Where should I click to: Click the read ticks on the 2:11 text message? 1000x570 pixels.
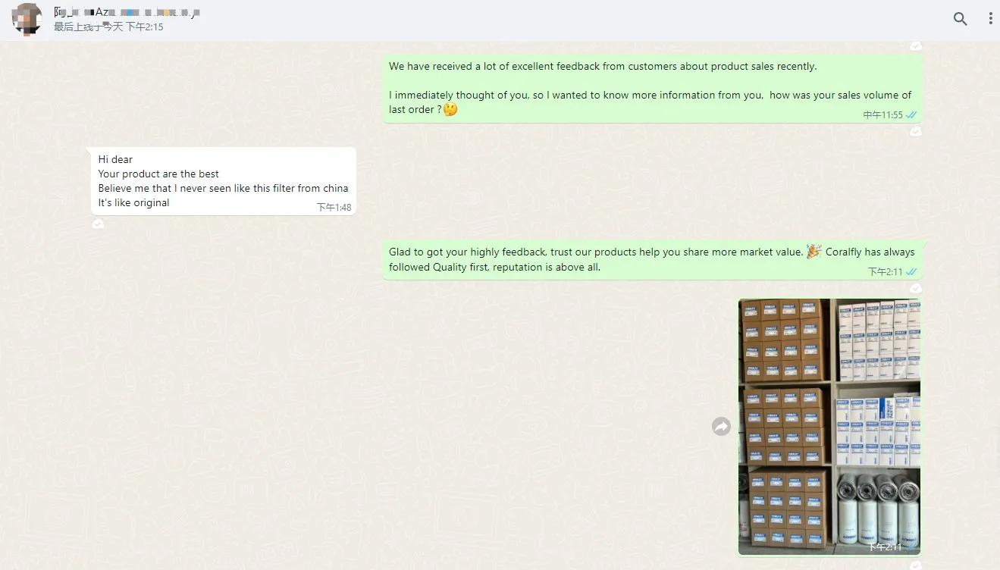[911, 271]
